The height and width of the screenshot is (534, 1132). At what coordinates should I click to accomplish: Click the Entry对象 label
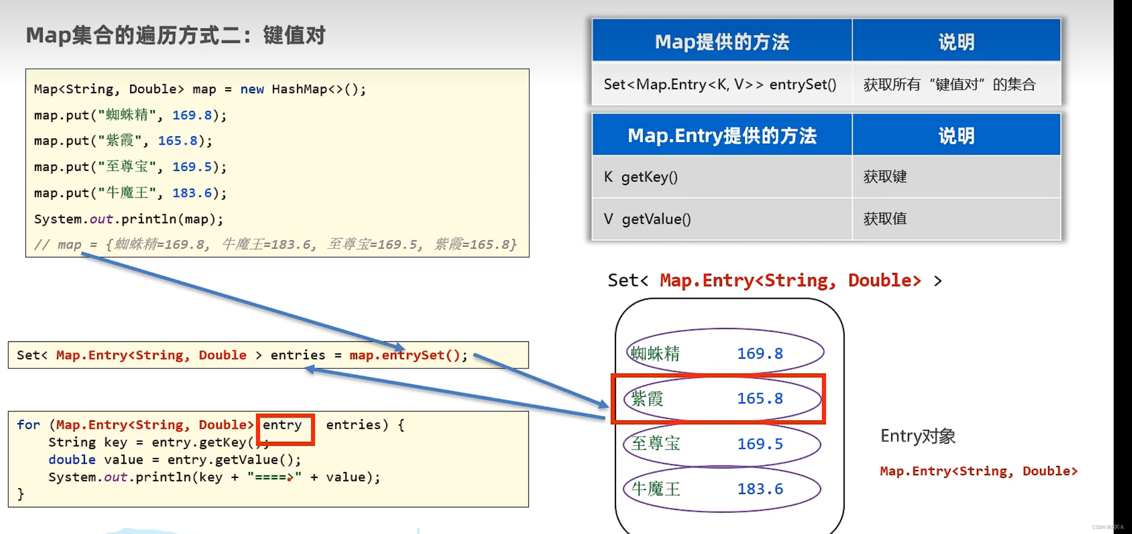917,435
